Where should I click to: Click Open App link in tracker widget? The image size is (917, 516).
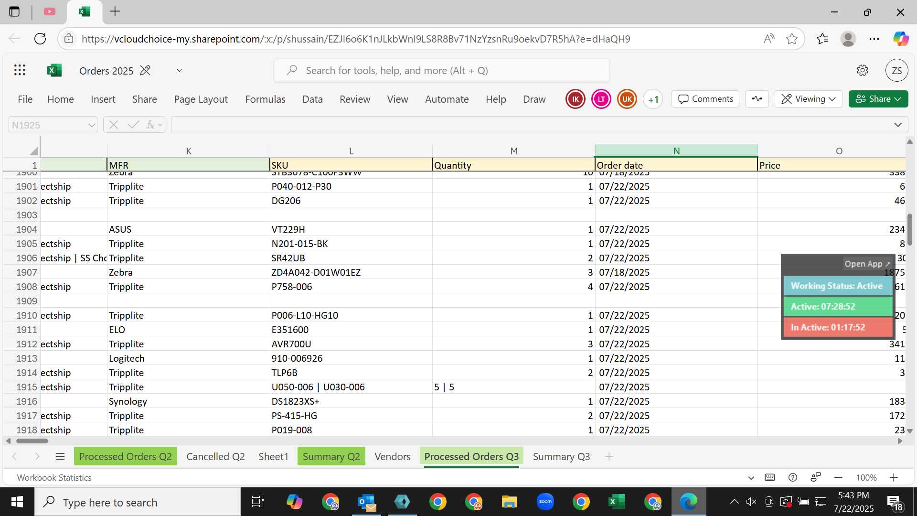(x=867, y=264)
